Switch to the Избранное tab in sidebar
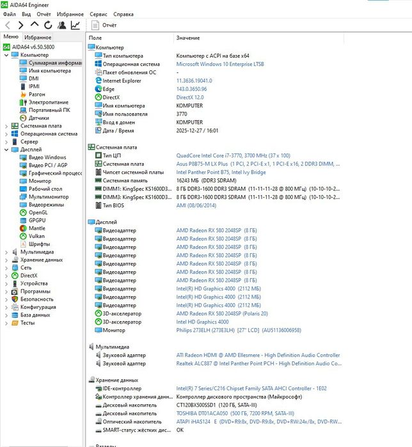The width and height of the screenshot is (412, 447). pyautogui.click(x=38, y=37)
